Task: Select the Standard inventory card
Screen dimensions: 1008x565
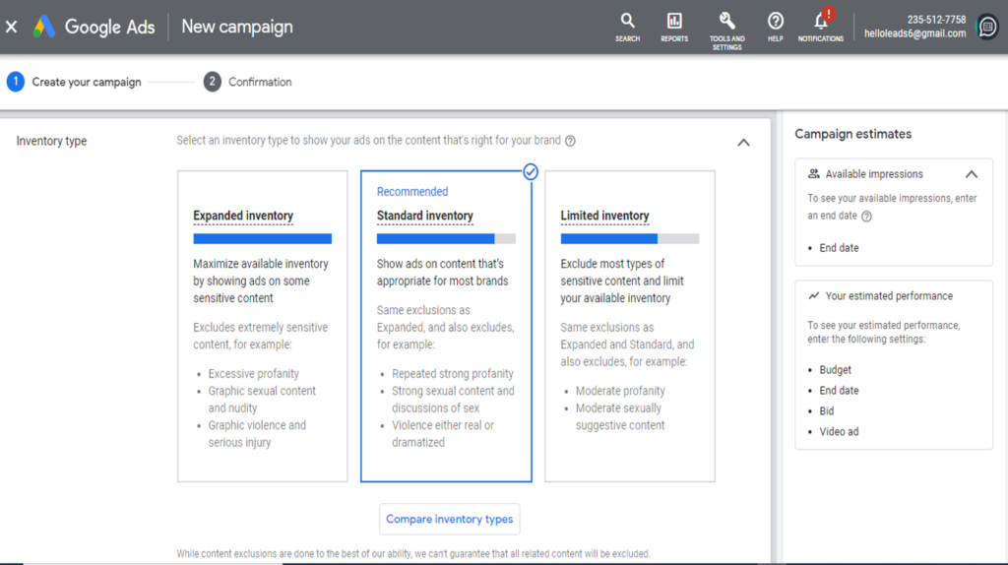Action: click(446, 325)
